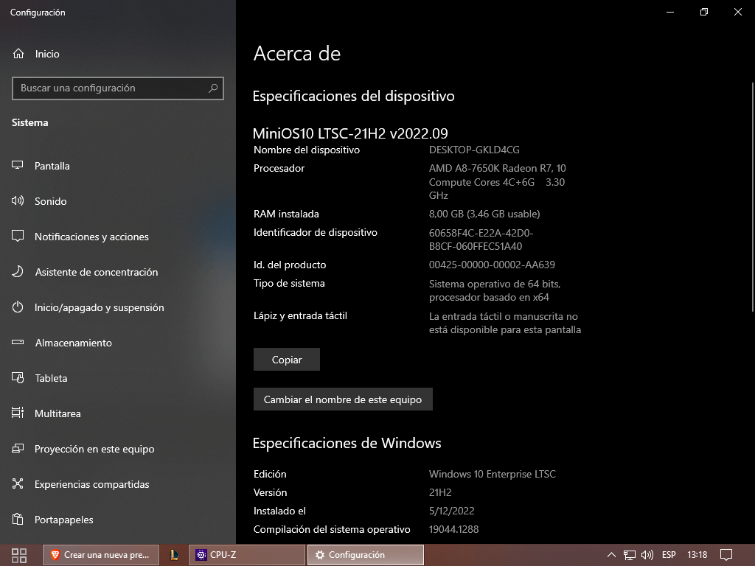Click Especificaciones de Windows heading
The width and height of the screenshot is (755, 566).
pyautogui.click(x=347, y=443)
